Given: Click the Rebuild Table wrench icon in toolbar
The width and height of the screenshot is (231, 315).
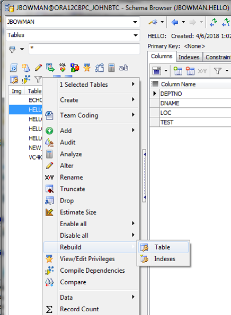Looking at the screenshot, I should [14, 80].
